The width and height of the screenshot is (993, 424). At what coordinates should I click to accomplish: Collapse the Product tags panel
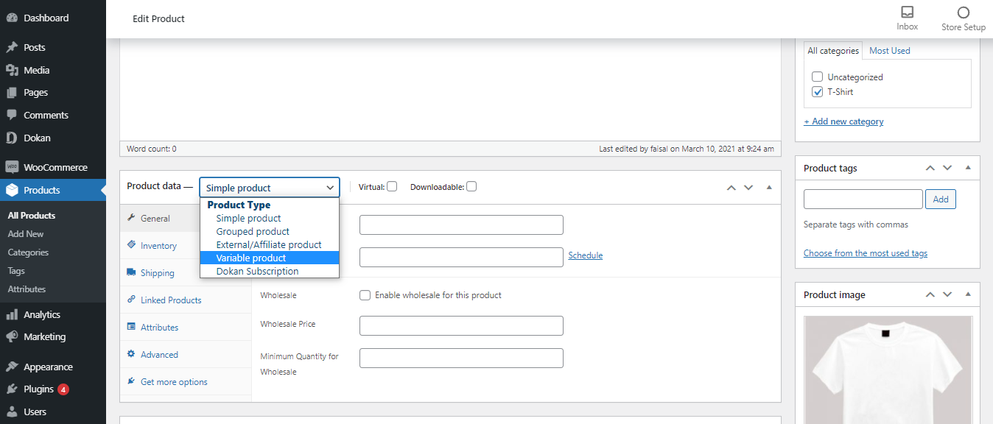point(968,168)
